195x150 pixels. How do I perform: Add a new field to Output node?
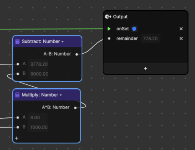pos(146,69)
